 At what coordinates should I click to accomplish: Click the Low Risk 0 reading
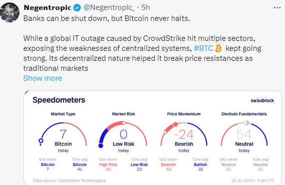click(x=124, y=138)
